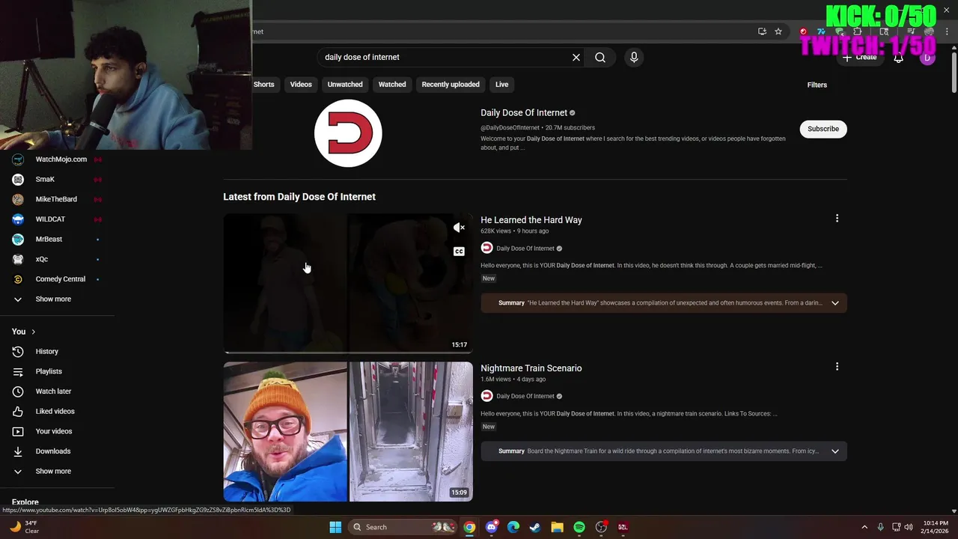This screenshot has height=539, width=958.
Task: Open channel avatar under He Learned the Hard Way
Action: (486, 248)
